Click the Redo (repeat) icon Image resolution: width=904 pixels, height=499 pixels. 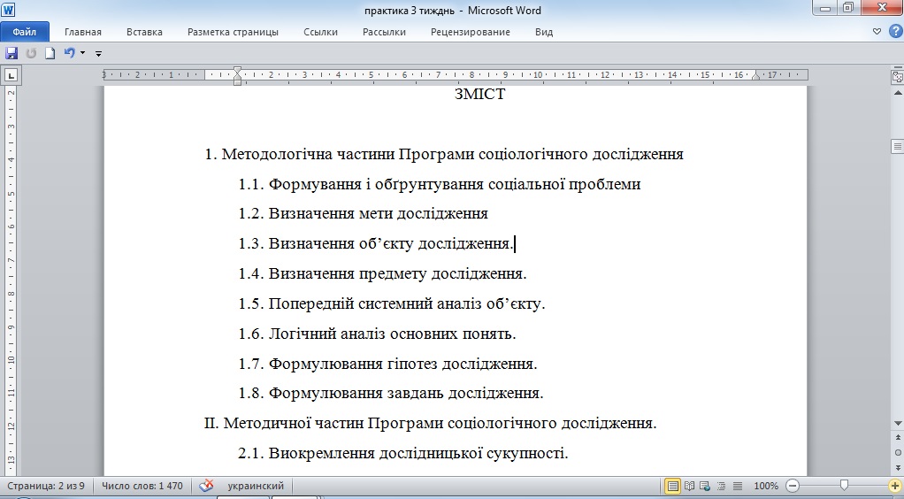pos(32,53)
